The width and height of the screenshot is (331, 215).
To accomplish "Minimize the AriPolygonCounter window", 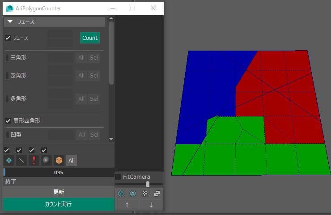I will (113, 8).
